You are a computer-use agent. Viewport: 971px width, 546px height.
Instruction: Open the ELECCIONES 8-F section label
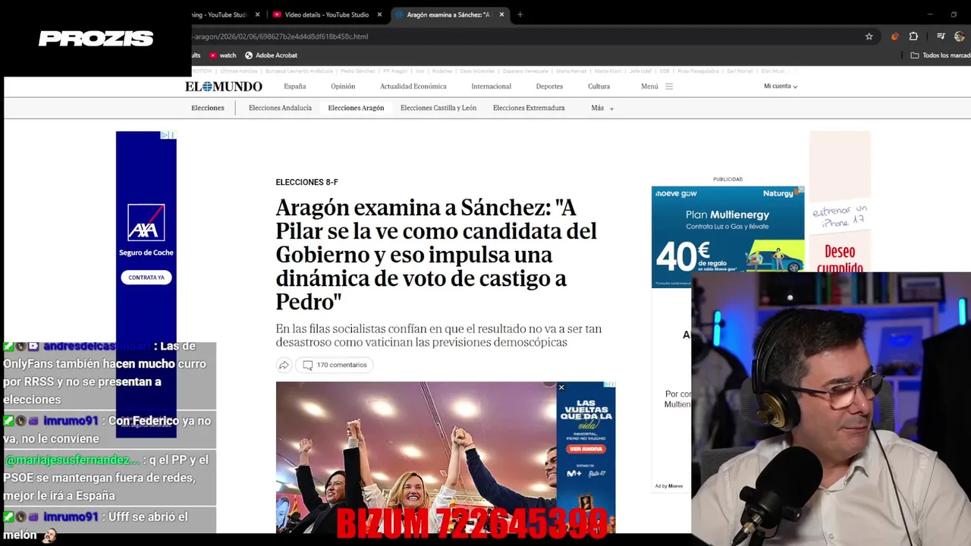click(306, 183)
